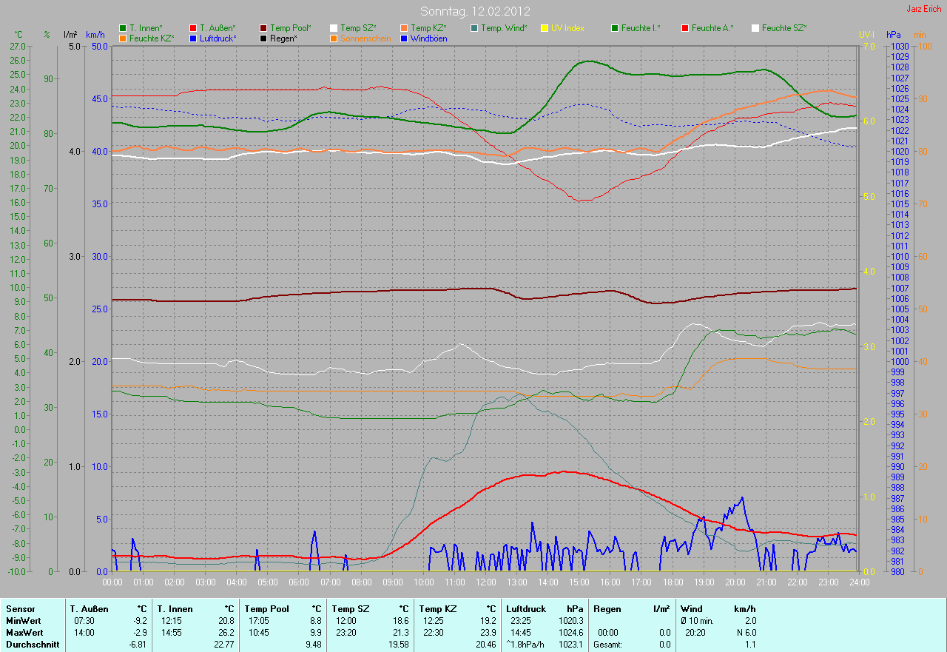Click the Windböen legend label
This screenshot has height=652, width=947.
point(428,38)
